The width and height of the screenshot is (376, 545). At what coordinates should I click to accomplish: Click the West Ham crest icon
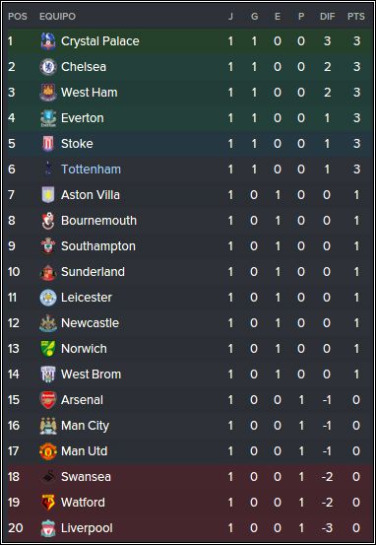click(48, 93)
